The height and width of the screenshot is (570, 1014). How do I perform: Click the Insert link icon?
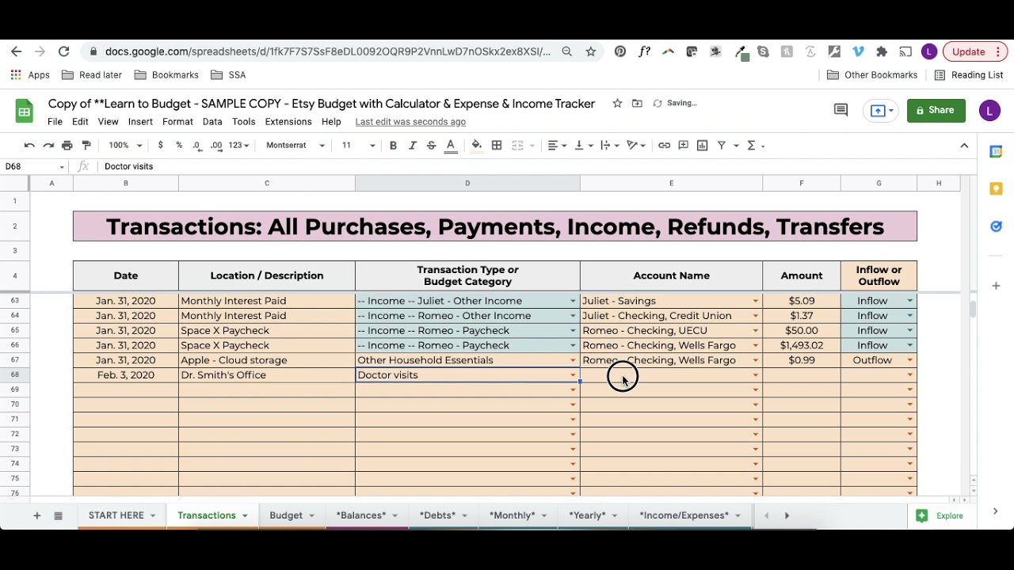click(x=664, y=146)
